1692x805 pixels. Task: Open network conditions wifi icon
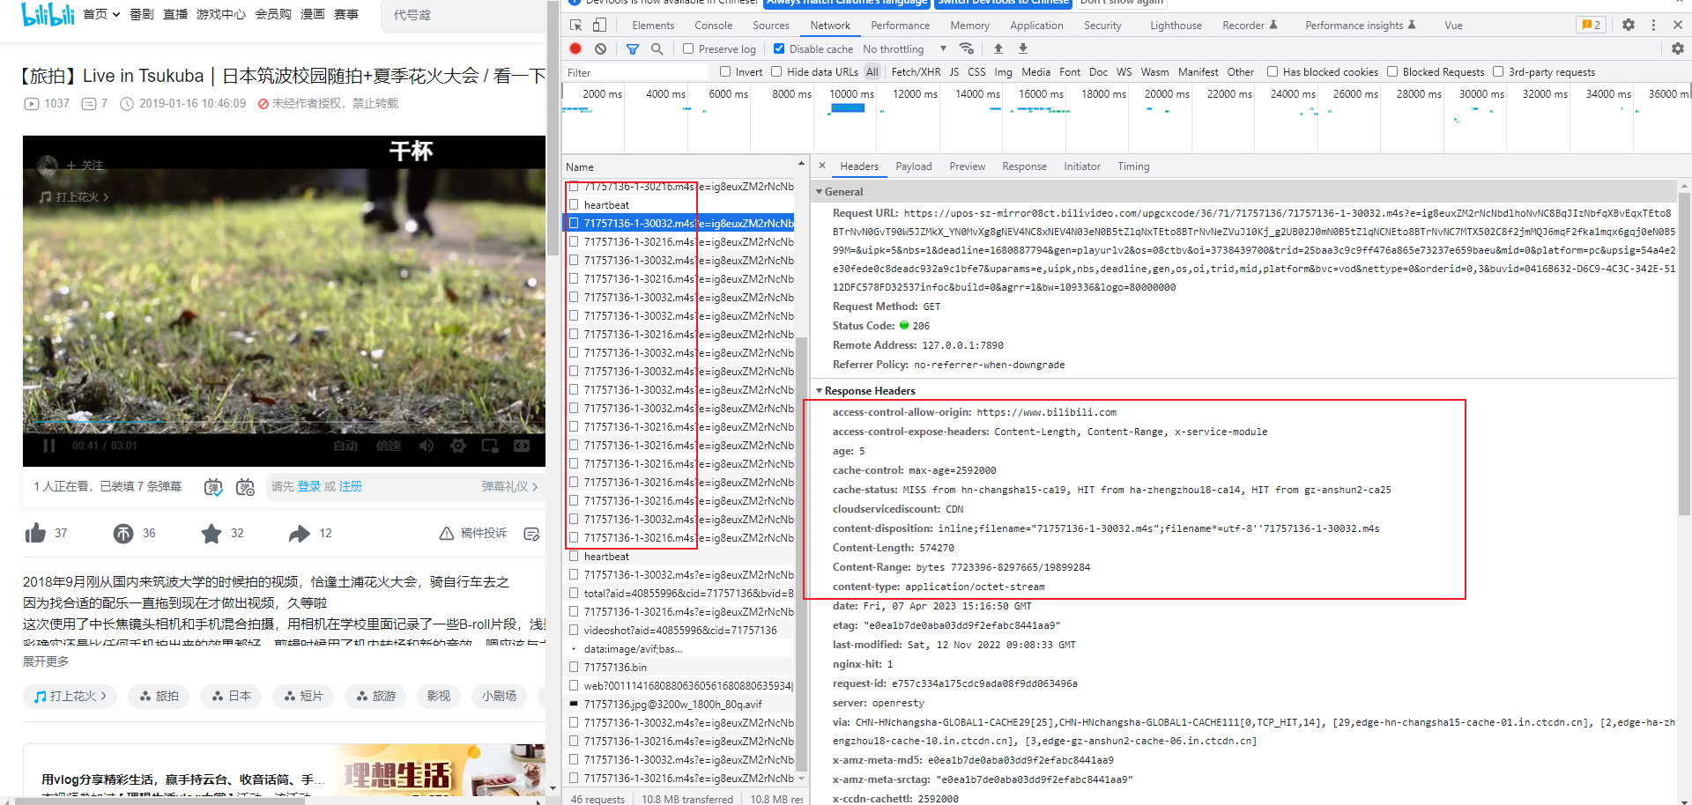click(x=967, y=48)
